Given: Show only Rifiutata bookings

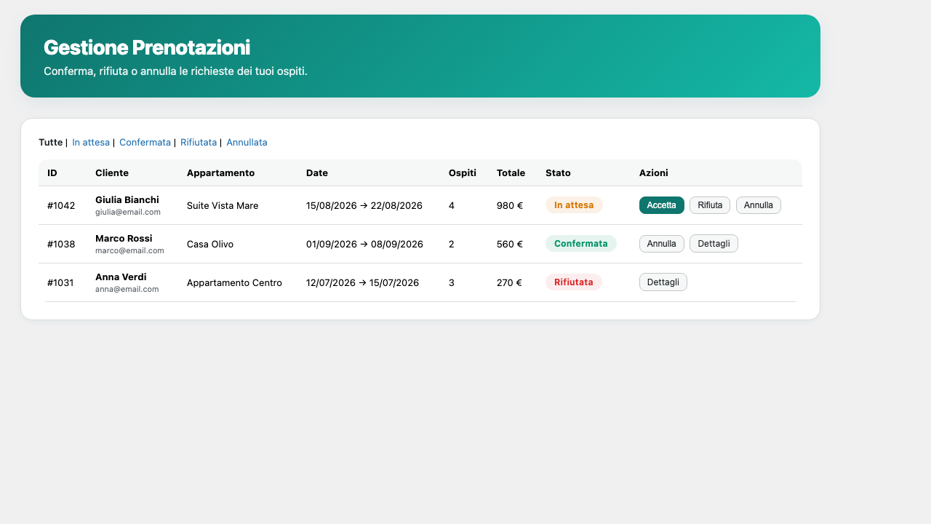Looking at the screenshot, I should [199, 143].
